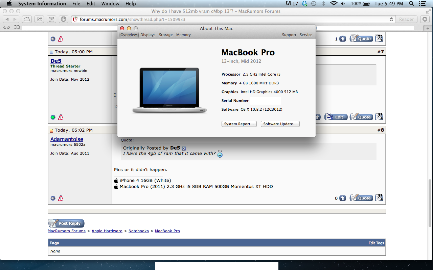
Task: Enter Safari full screen mode
Action: coord(428,11)
